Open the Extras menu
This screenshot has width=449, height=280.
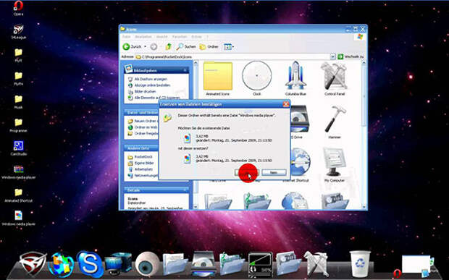pos(196,37)
